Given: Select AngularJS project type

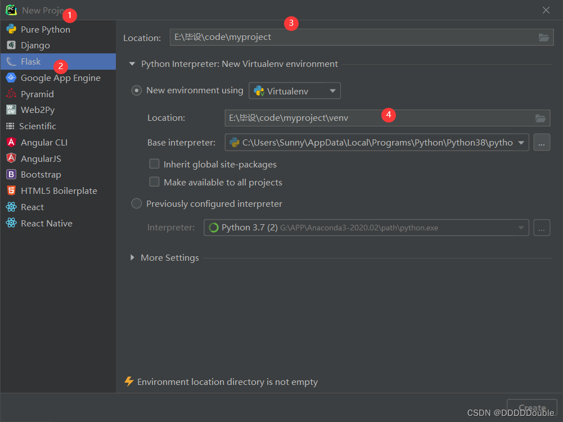Looking at the screenshot, I should (58, 158).
